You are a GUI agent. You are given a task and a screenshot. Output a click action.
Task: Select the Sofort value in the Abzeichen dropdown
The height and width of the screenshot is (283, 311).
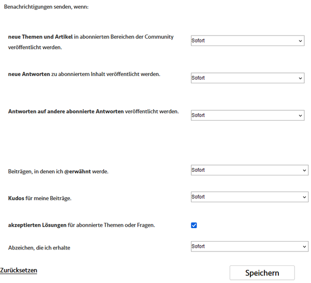point(198,246)
